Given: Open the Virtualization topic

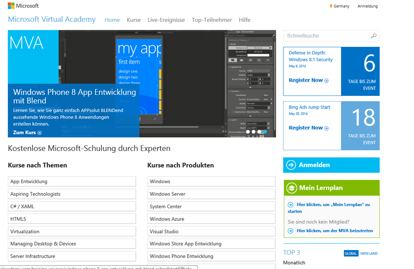Looking at the screenshot, I should [x=72, y=231].
